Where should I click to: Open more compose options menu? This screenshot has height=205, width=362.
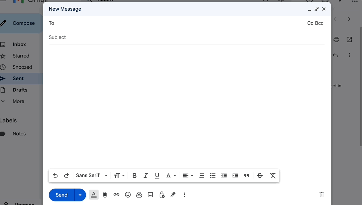coord(184,195)
